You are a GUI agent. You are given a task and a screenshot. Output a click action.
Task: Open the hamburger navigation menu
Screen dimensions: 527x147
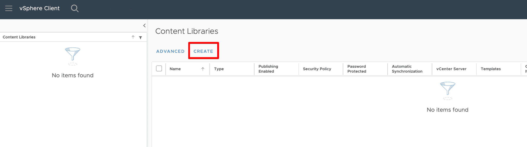click(x=9, y=8)
